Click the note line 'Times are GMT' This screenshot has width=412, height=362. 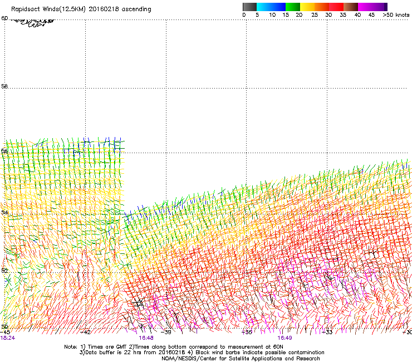pos(107,347)
